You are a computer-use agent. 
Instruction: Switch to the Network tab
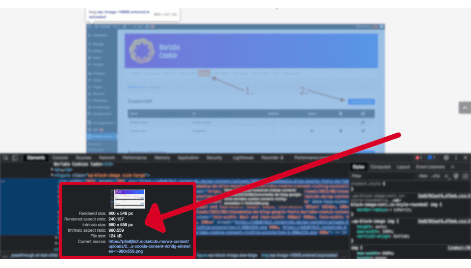(107, 158)
